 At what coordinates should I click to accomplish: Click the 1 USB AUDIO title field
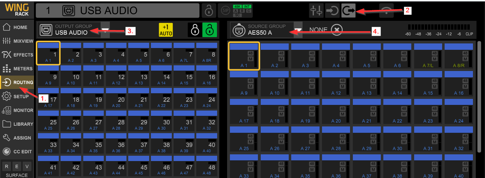117,11
